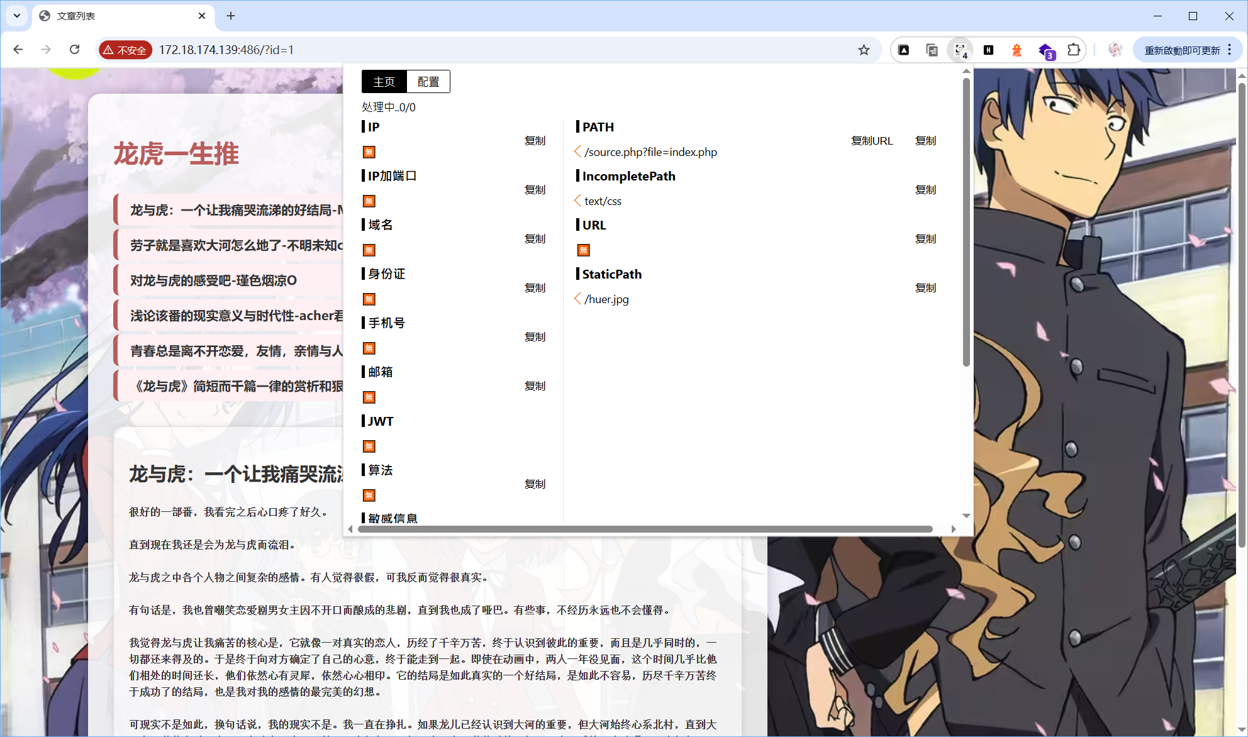Open article 龙与虎：一个让我痛哭流涕的好结局

(x=230, y=210)
